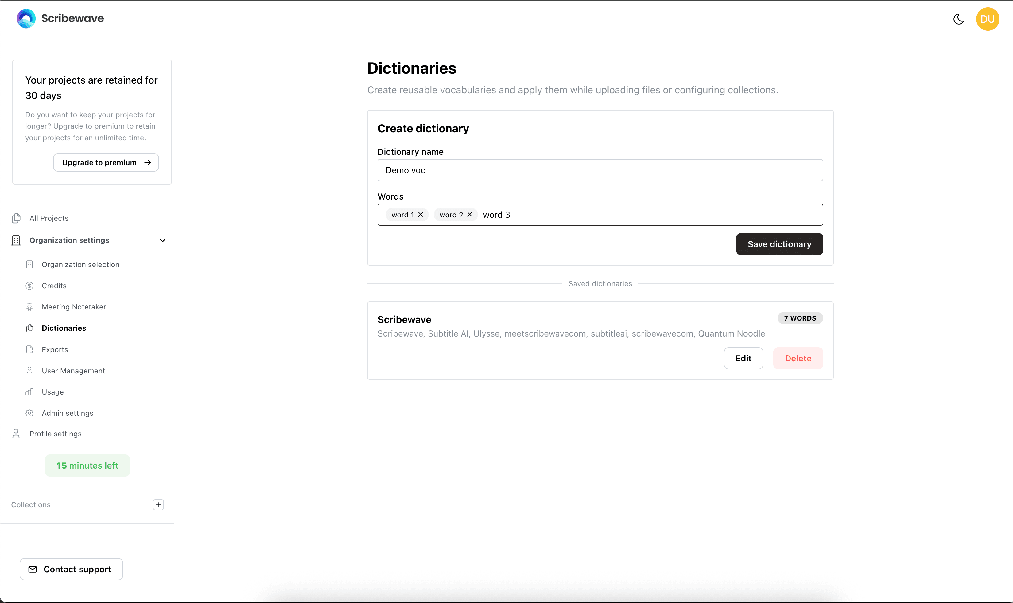The width and height of the screenshot is (1013, 603).
Task: Open the Admin settings gear icon
Action: (x=30, y=413)
